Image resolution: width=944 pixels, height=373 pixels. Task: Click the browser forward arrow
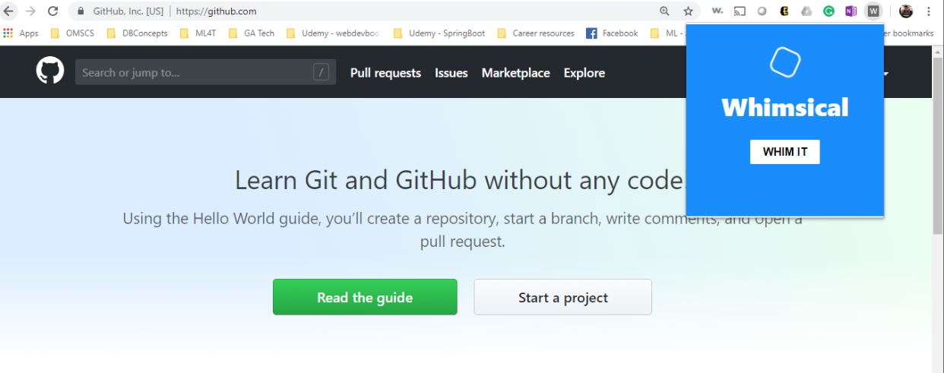[x=30, y=11]
